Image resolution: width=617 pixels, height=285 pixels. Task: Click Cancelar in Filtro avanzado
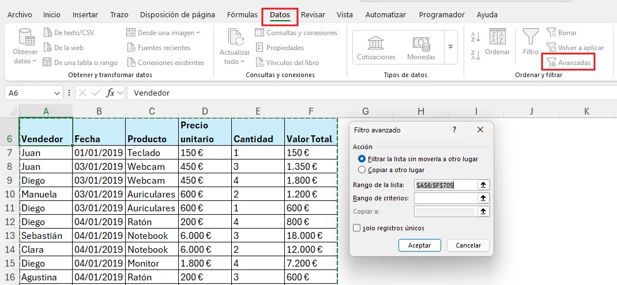pyautogui.click(x=468, y=245)
